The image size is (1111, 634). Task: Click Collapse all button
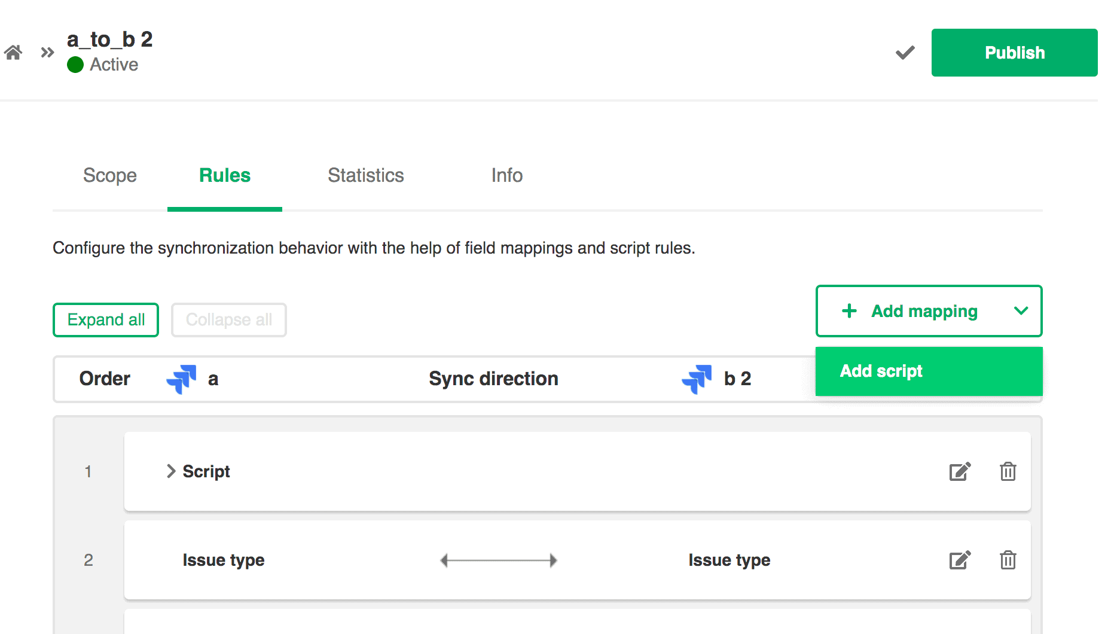pyautogui.click(x=229, y=320)
